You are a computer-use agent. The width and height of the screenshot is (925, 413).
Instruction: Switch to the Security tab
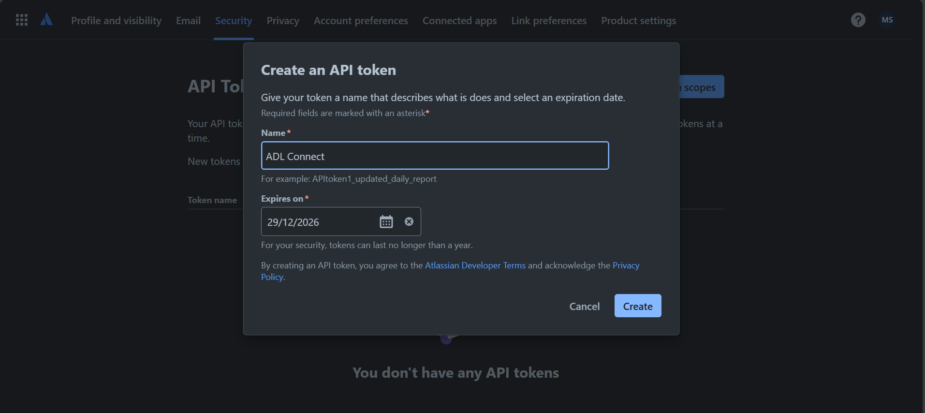(234, 21)
